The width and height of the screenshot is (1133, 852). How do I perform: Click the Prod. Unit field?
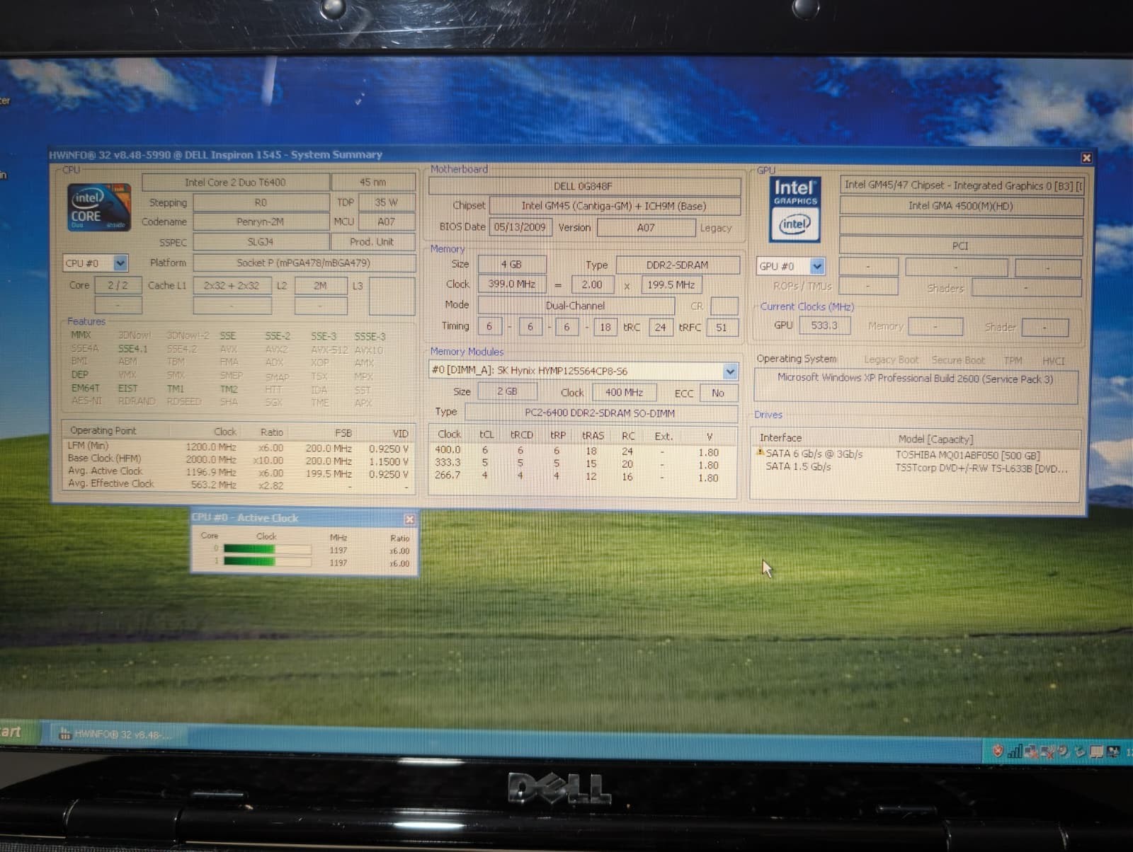click(x=372, y=242)
